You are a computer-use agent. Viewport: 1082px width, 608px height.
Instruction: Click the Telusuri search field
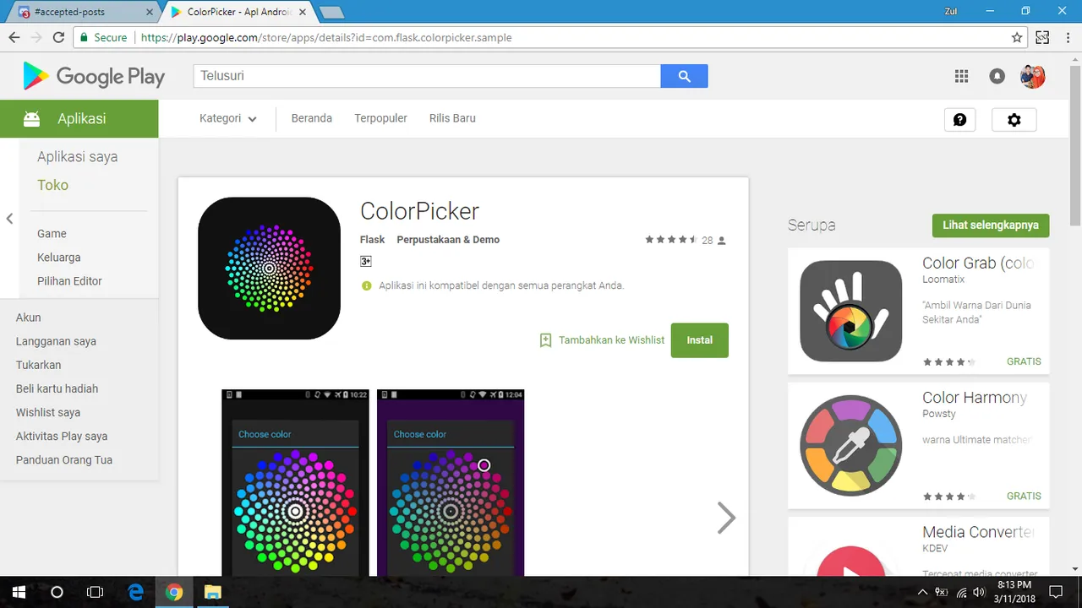[428, 76]
